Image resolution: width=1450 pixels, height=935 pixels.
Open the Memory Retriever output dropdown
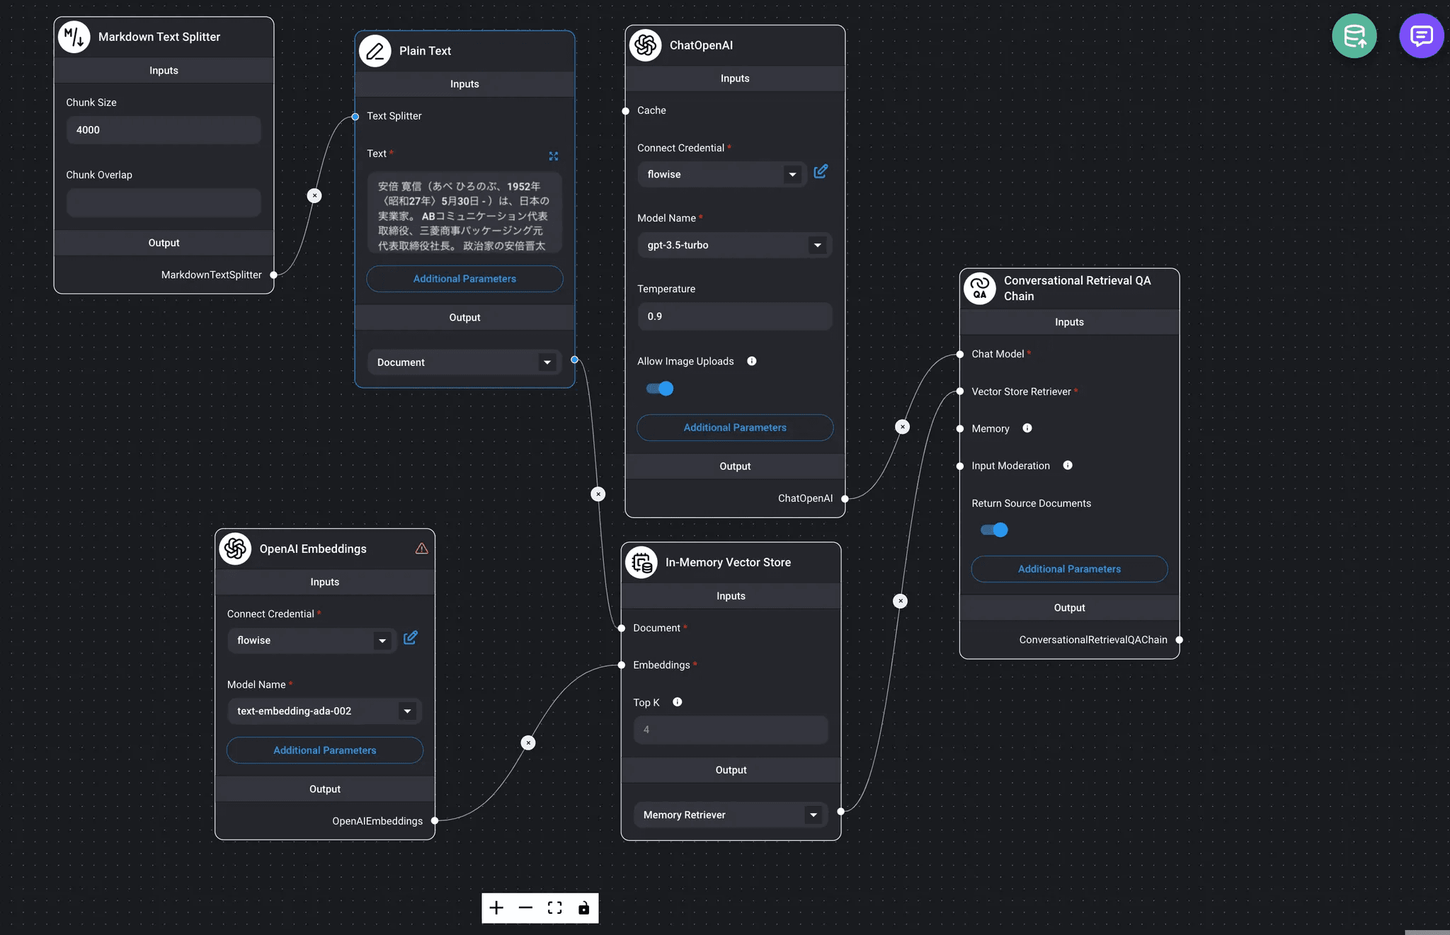[x=813, y=815]
